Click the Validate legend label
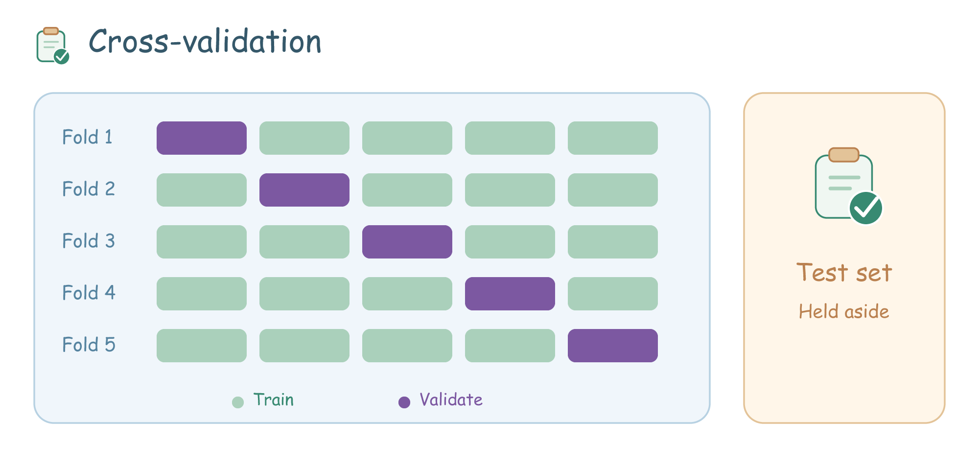The image size is (979, 470). click(x=451, y=400)
